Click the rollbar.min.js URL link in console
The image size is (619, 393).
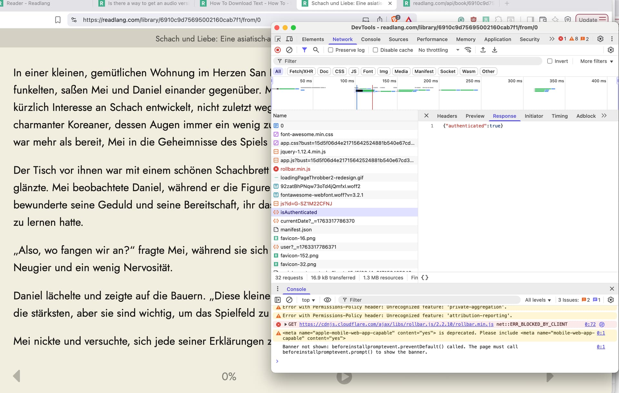(396, 324)
